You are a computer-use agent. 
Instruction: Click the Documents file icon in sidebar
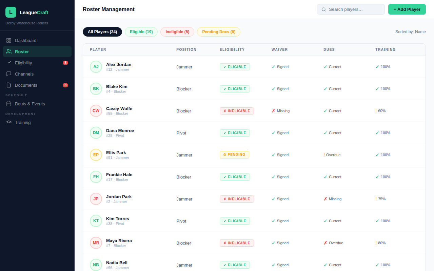9,85
